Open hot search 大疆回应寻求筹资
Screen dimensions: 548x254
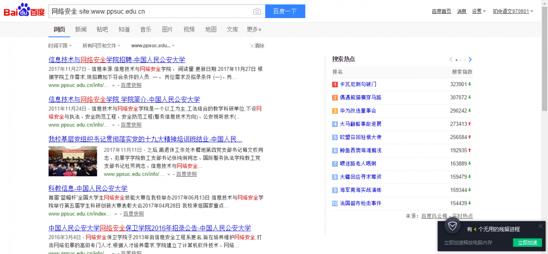pos(360,177)
